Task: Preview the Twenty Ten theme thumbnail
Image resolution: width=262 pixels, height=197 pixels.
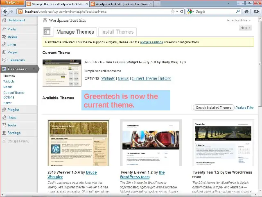Action: pyautogui.click(x=223, y=143)
